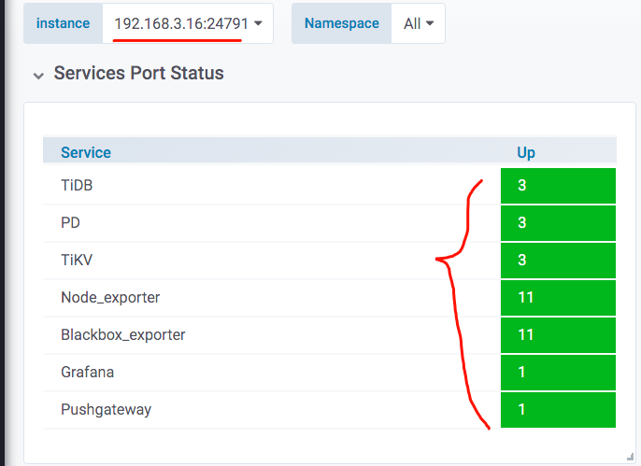
Task: Click the green Up value for TiDB
Action: coord(558,186)
